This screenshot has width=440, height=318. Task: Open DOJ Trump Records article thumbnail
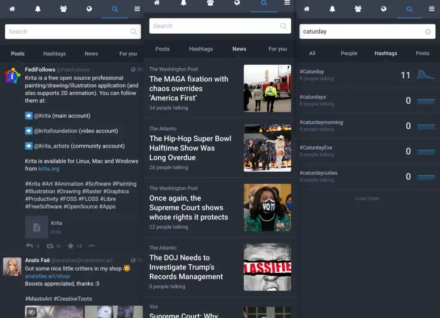tap(267, 267)
